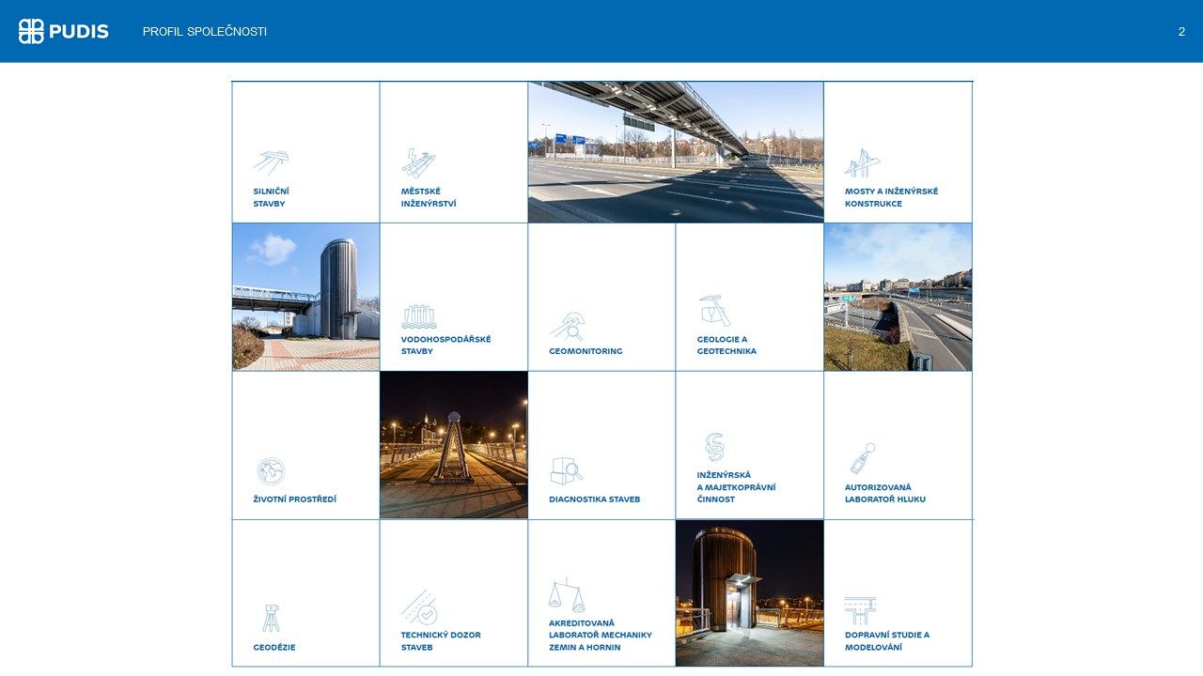Image resolution: width=1203 pixels, height=676 pixels.
Task: Click the Životní prostředí label
Action: click(294, 499)
